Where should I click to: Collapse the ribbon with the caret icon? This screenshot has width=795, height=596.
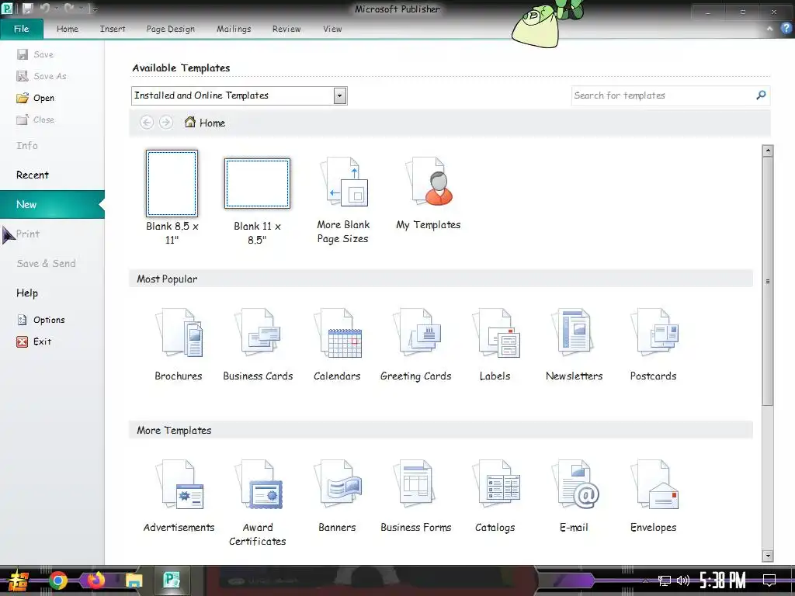click(769, 29)
